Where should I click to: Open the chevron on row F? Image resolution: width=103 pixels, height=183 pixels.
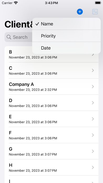pos(93,135)
